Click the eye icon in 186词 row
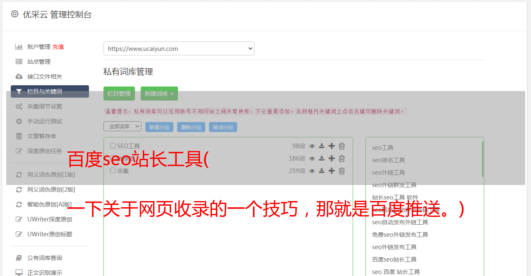The image size is (531, 276). (312, 158)
